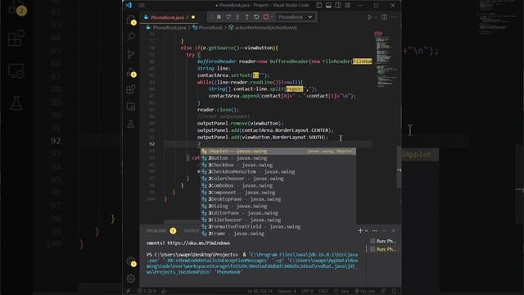Choose JDesktopPane suggestion
The height and width of the screenshot is (295, 524).
tap(278, 199)
